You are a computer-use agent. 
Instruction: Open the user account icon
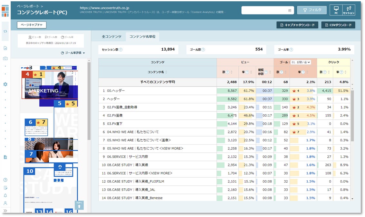pos(5,203)
